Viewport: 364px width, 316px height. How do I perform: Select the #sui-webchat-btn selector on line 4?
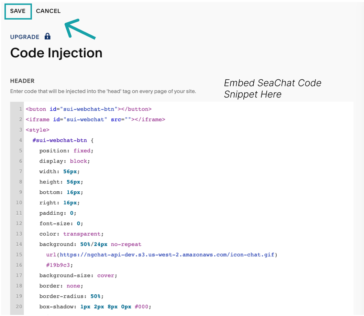tap(59, 140)
